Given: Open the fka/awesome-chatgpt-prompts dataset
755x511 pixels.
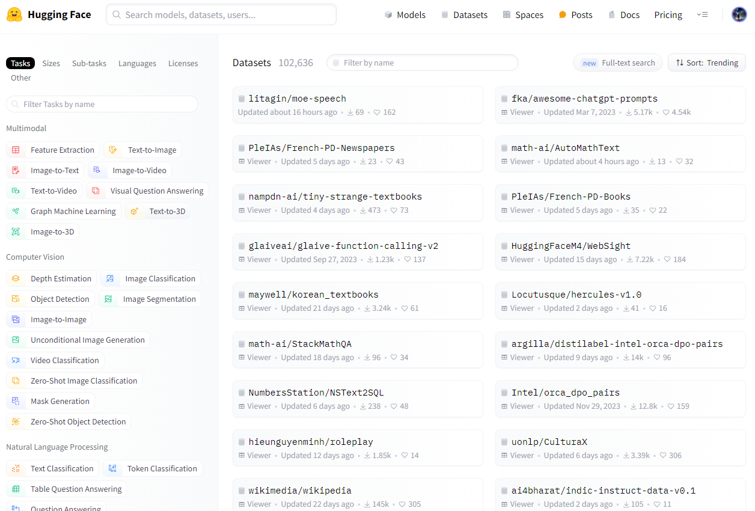Looking at the screenshot, I should [x=620, y=105].
